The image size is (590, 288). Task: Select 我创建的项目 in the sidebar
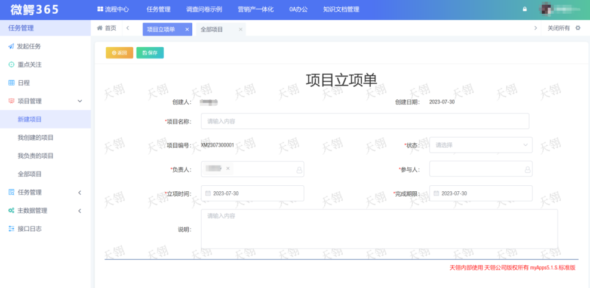click(36, 138)
